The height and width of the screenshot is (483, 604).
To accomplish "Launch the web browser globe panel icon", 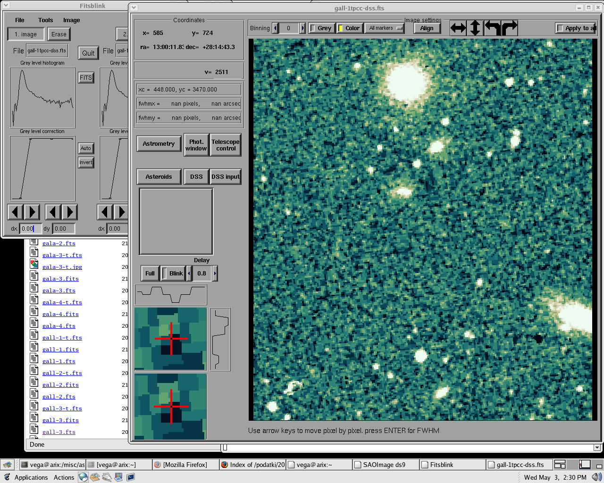I will [x=84, y=477].
